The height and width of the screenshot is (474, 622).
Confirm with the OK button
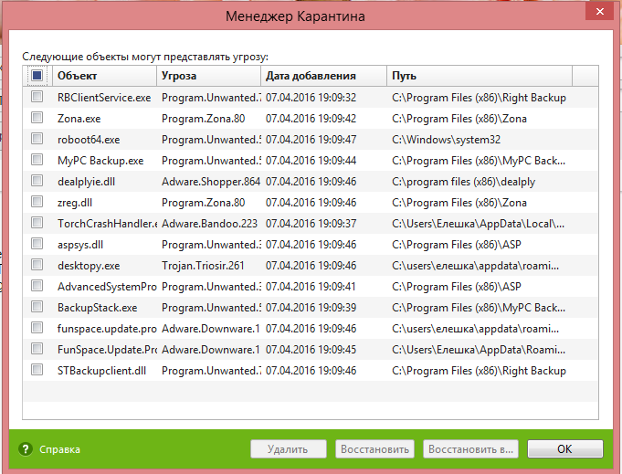coord(564,449)
